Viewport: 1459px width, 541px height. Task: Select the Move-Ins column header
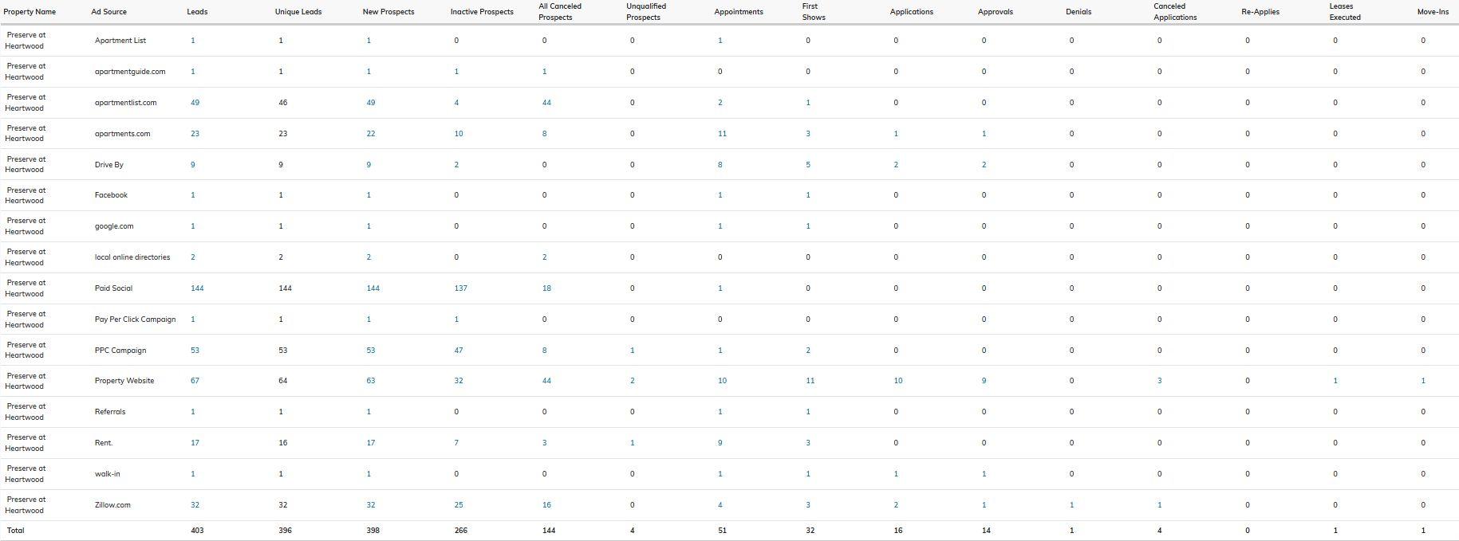tap(1433, 12)
